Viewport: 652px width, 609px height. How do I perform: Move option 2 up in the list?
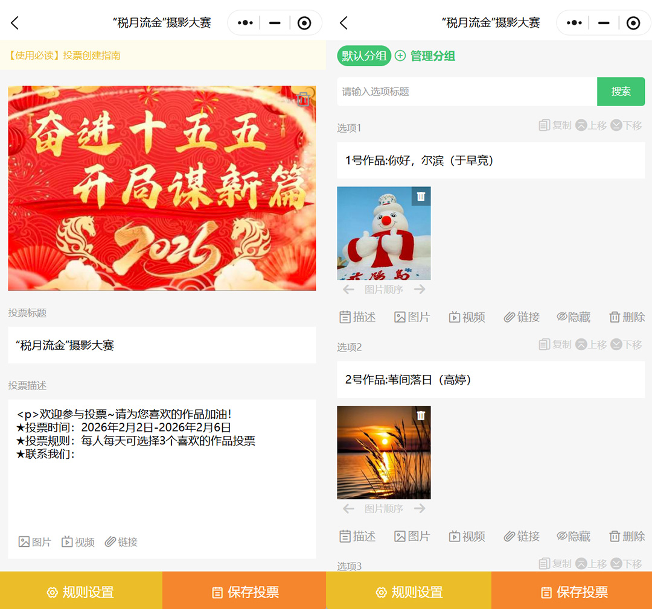coord(591,344)
